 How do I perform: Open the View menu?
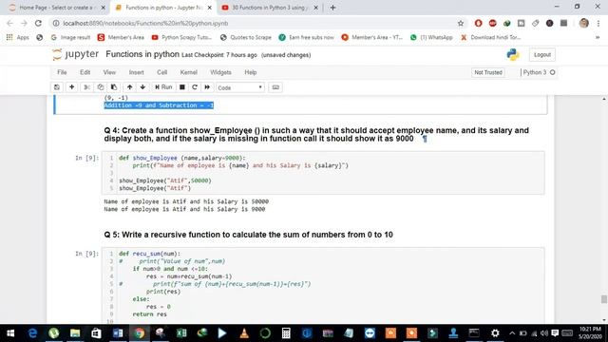pos(109,72)
